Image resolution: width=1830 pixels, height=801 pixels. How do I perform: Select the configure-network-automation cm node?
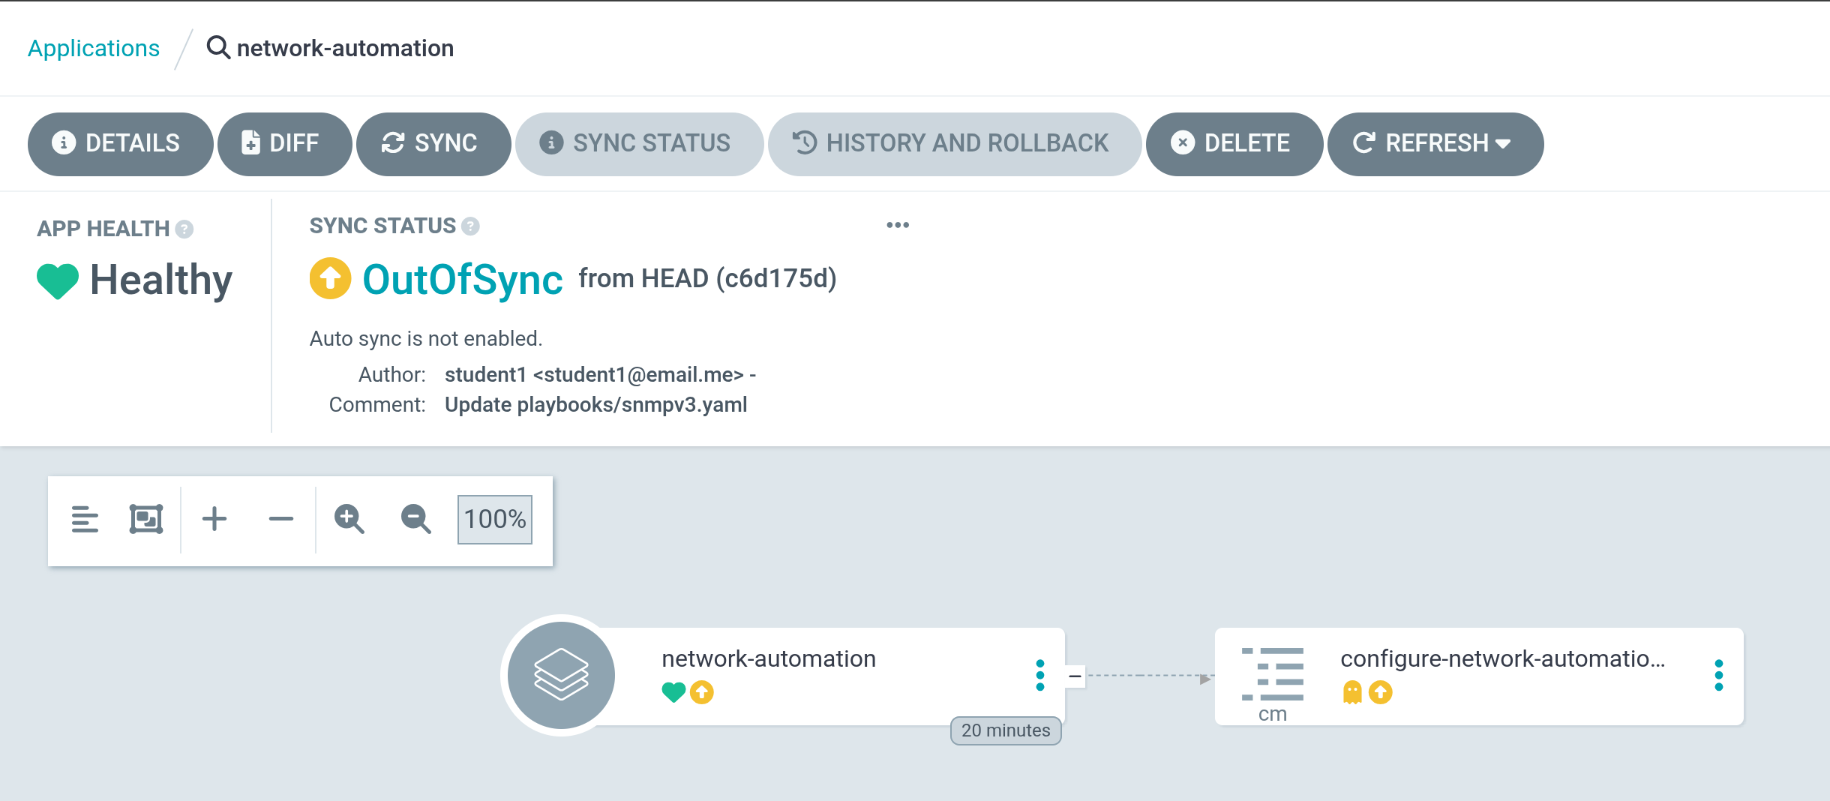[x=1479, y=676]
